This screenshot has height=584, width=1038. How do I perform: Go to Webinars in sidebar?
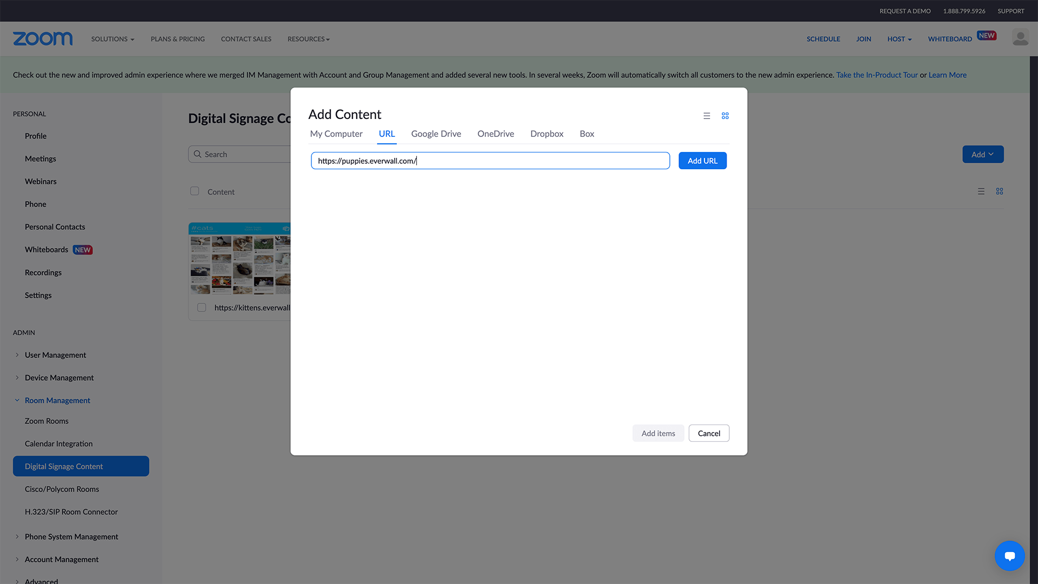[x=41, y=181]
